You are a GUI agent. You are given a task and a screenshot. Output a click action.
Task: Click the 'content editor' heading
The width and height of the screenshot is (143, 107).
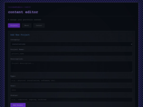point(23,12)
